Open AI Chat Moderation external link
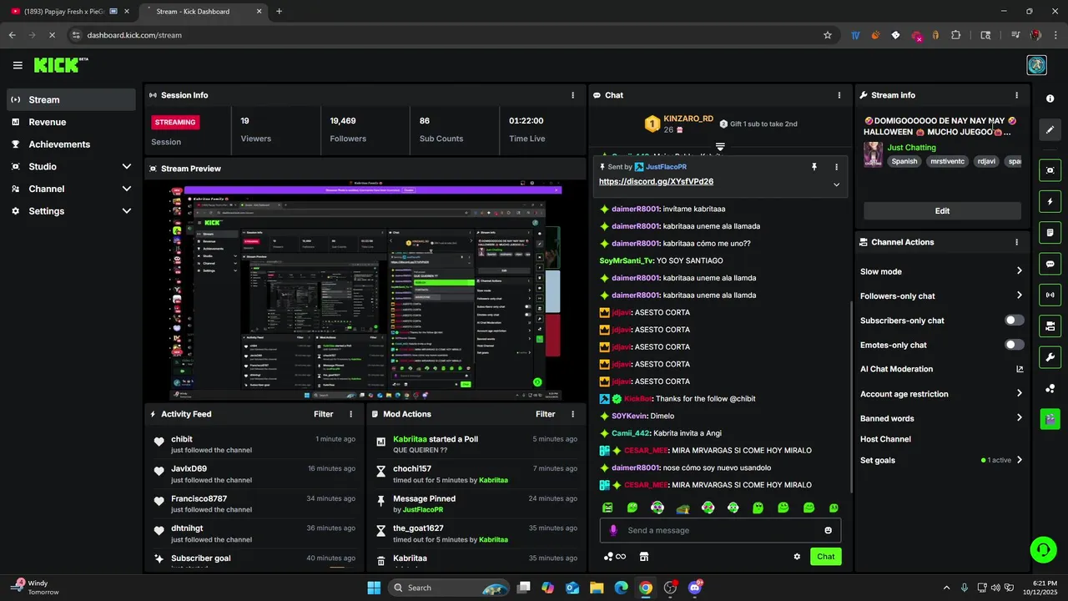 coord(1019,369)
